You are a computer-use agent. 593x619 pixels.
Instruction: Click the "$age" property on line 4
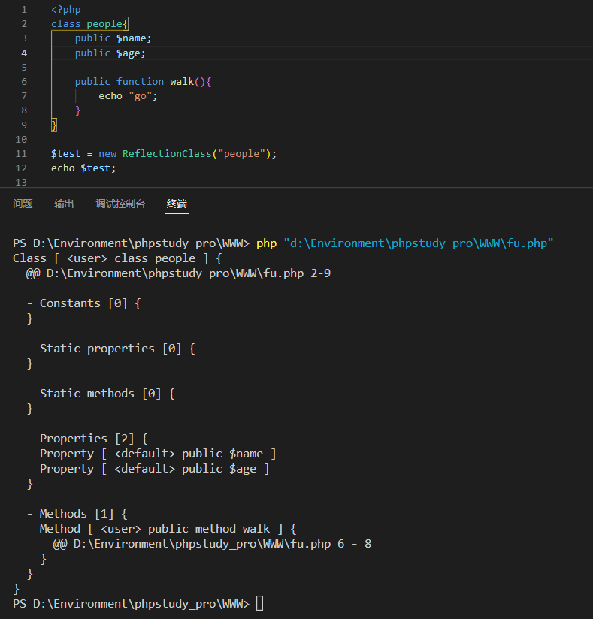point(128,53)
